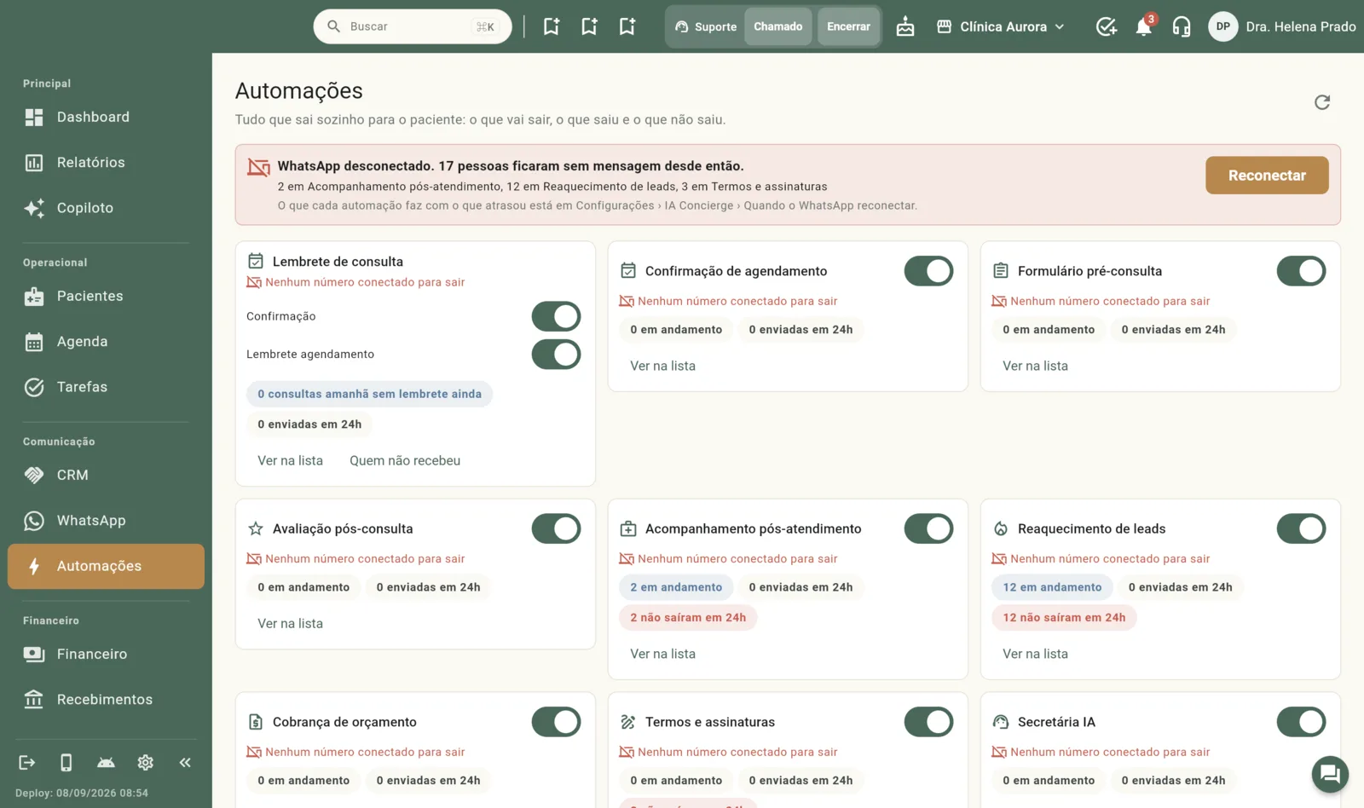Click the headset icon beside the bell

click(x=1182, y=26)
